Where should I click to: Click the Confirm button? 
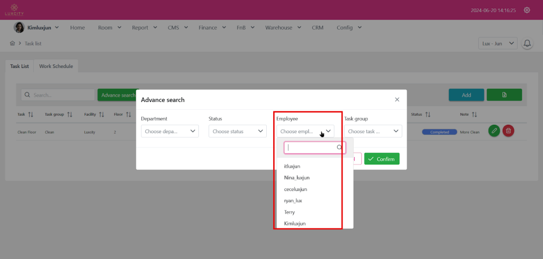pos(382,159)
